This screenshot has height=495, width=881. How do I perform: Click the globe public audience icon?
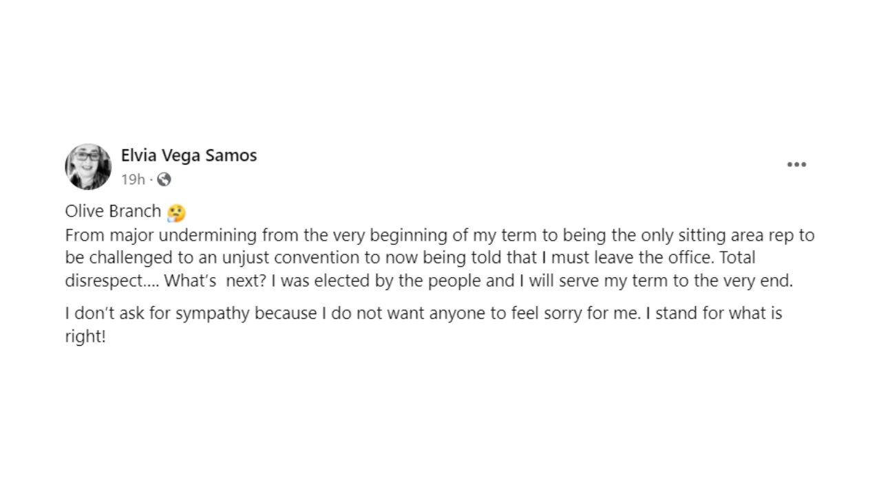(164, 179)
